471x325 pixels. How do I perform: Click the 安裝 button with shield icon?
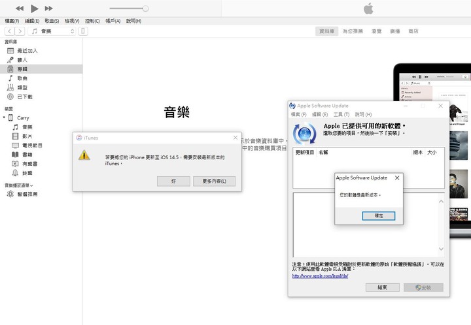point(423,287)
